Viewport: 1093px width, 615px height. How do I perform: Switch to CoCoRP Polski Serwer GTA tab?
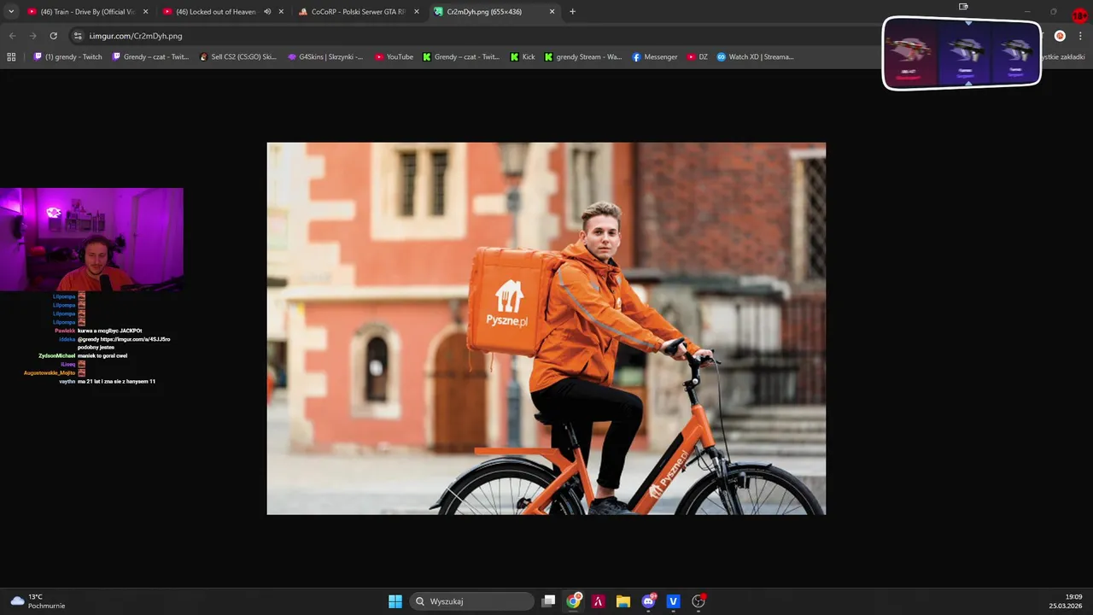click(x=359, y=12)
